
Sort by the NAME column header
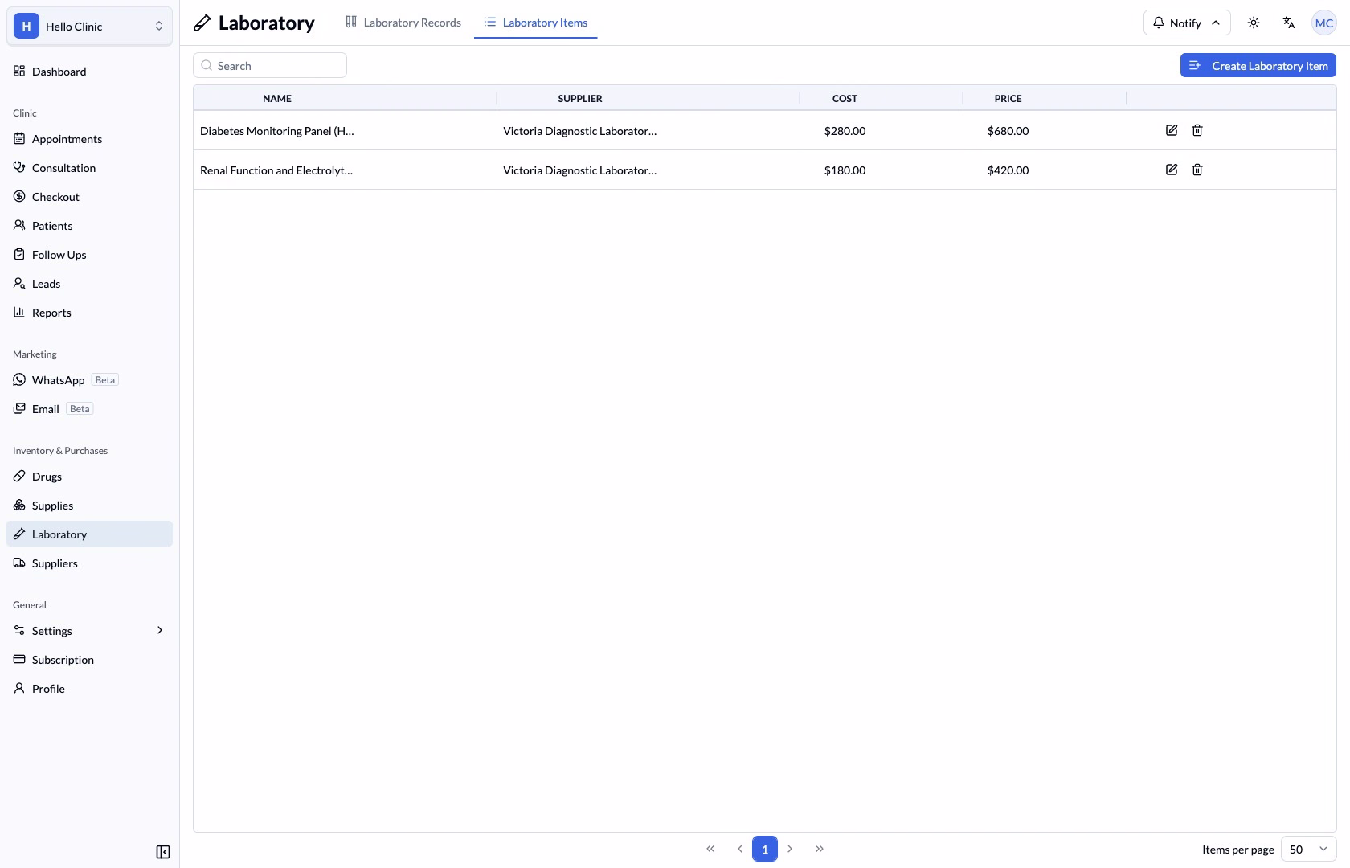tap(277, 98)
